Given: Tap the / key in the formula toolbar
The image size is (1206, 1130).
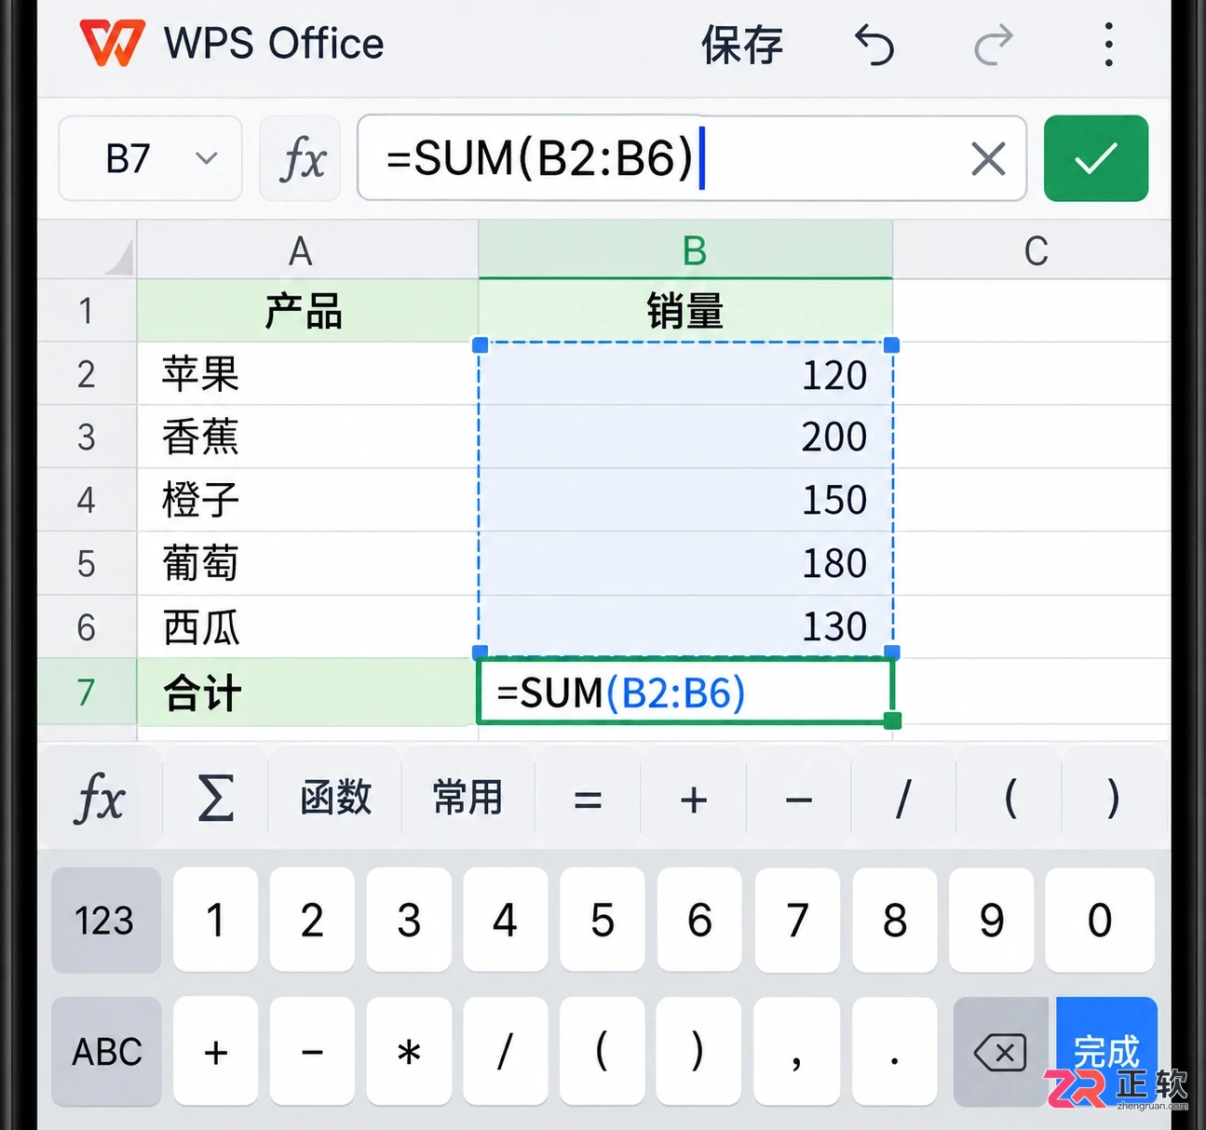Looking at the screenshot, I should tap(902, 799).
